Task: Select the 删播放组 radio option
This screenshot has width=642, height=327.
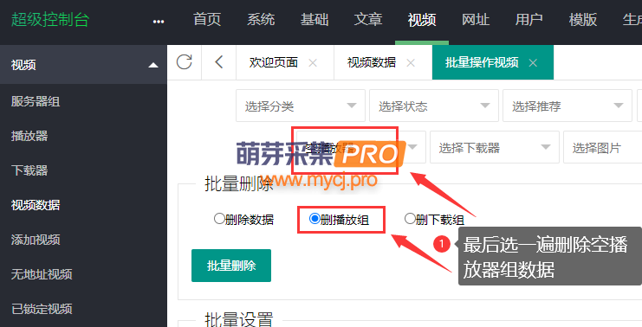Action: (315, 219)
